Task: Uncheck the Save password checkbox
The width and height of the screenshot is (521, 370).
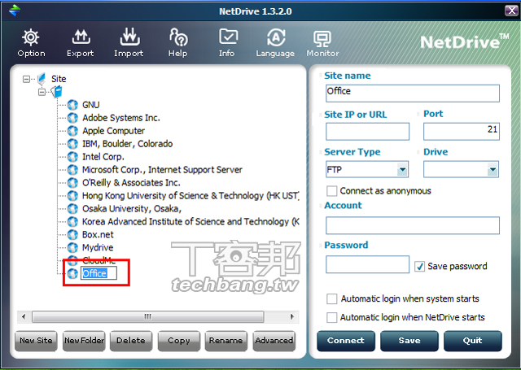Action: (x=420, y=266)
